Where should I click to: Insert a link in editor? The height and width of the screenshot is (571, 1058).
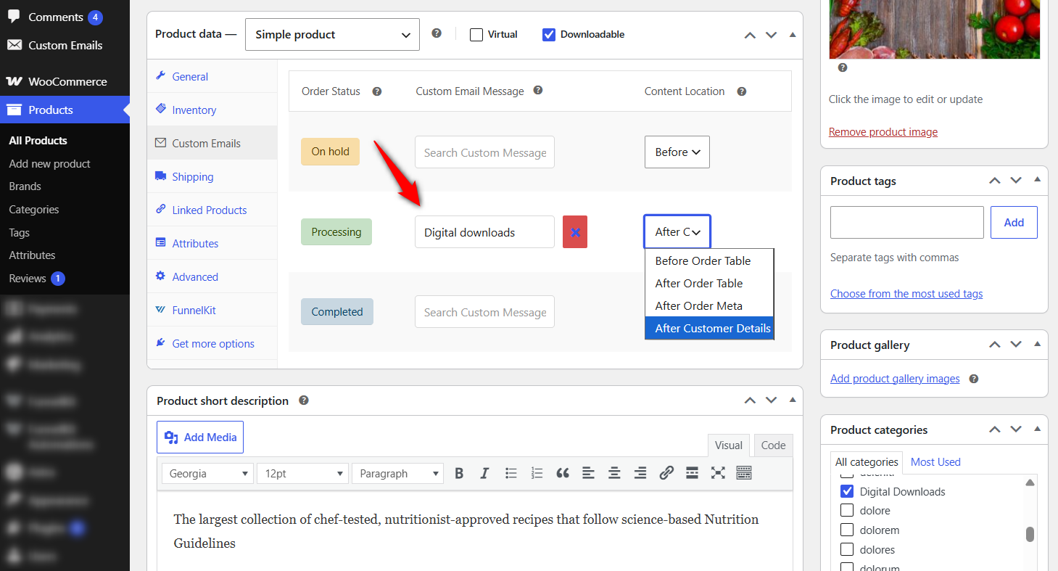(666, 473)
